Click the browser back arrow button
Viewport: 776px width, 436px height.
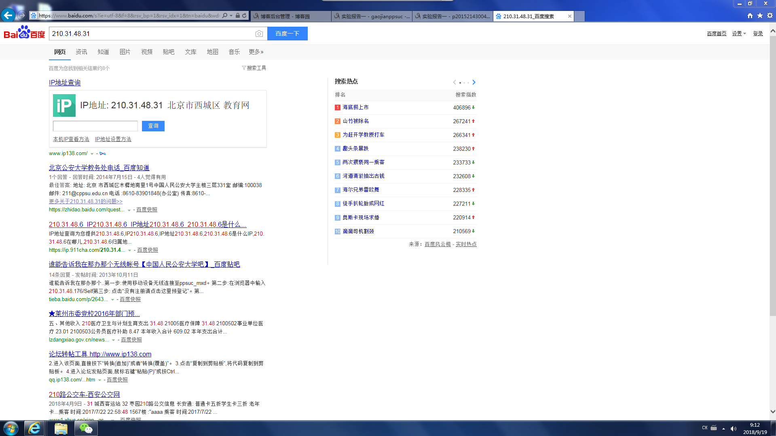pos(8,15)
